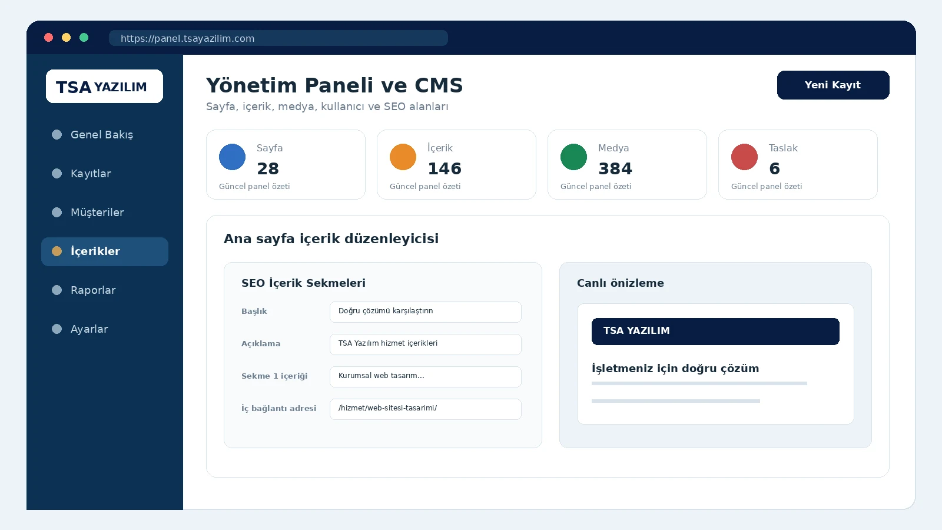Click the TSA YAZILIM logo in sidebar
This screenshot has width=942, height=530.
104,87
